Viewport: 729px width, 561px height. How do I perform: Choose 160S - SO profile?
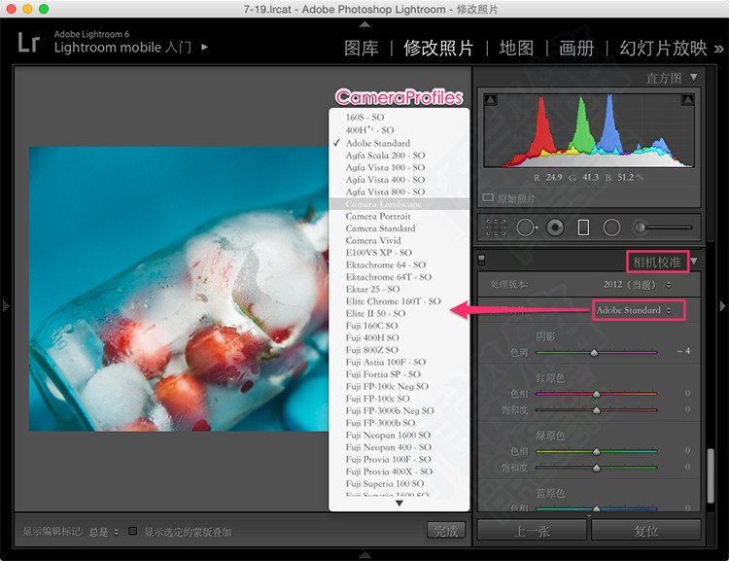pyautogui.click(x=399, y=117)
